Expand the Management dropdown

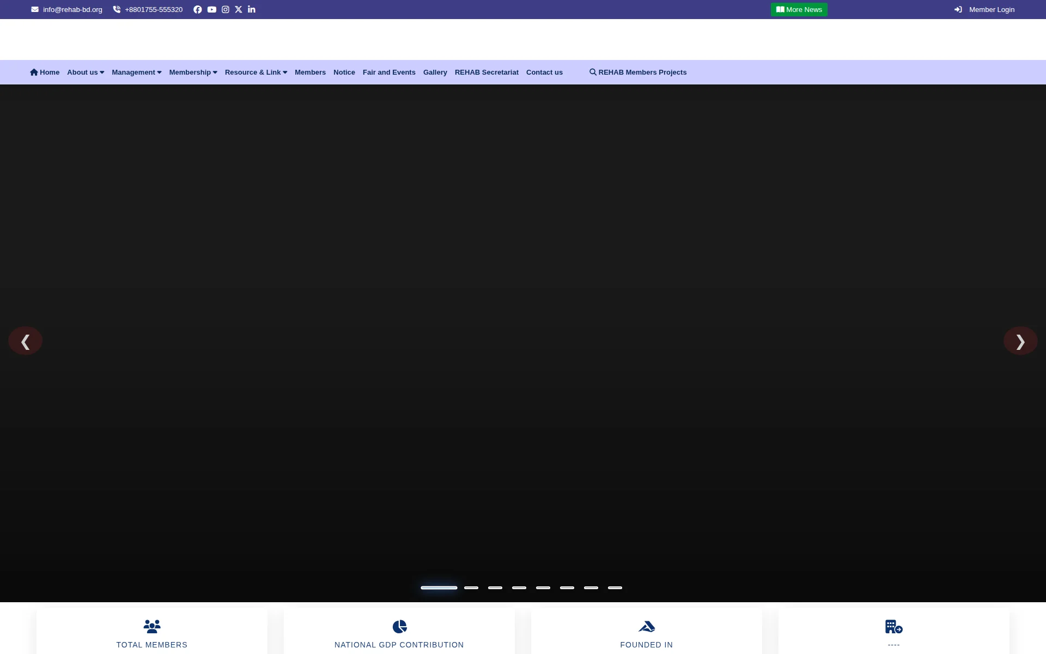click(137, 72)
